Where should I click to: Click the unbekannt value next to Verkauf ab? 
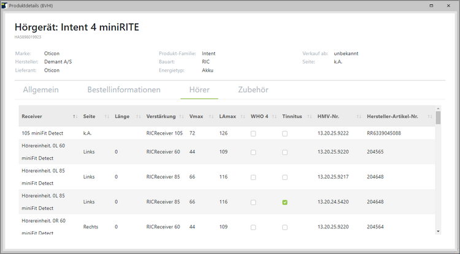pos(346,53)
